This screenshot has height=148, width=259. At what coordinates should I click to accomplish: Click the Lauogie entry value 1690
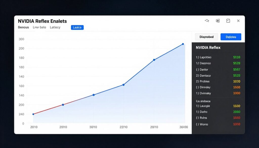tap(236, 106)
